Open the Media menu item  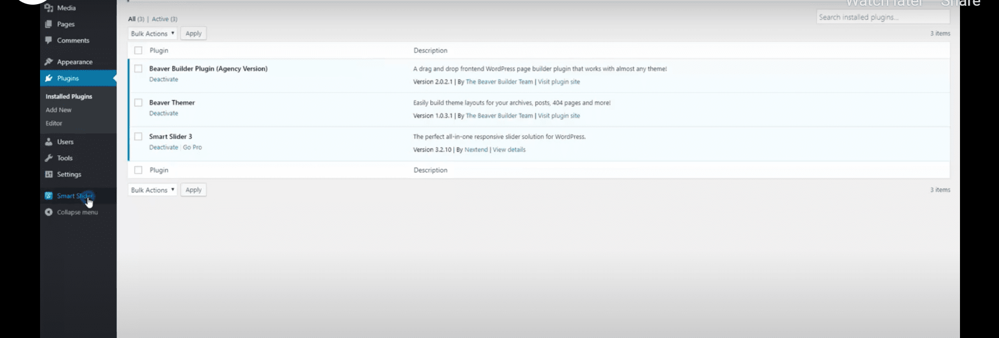tap(67, 8)
